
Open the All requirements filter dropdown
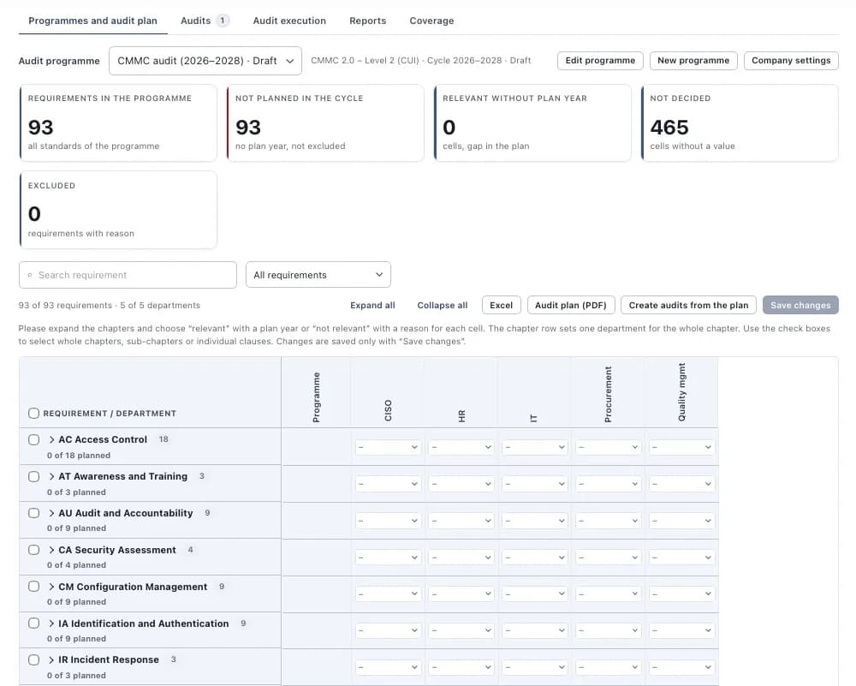click(x=318, y=275)
